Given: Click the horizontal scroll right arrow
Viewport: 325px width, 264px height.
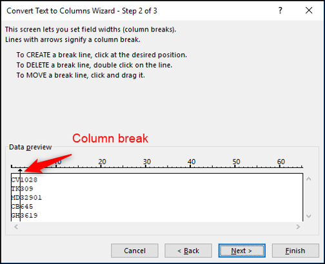Looking at the screenshot, I should coord(298,227).
